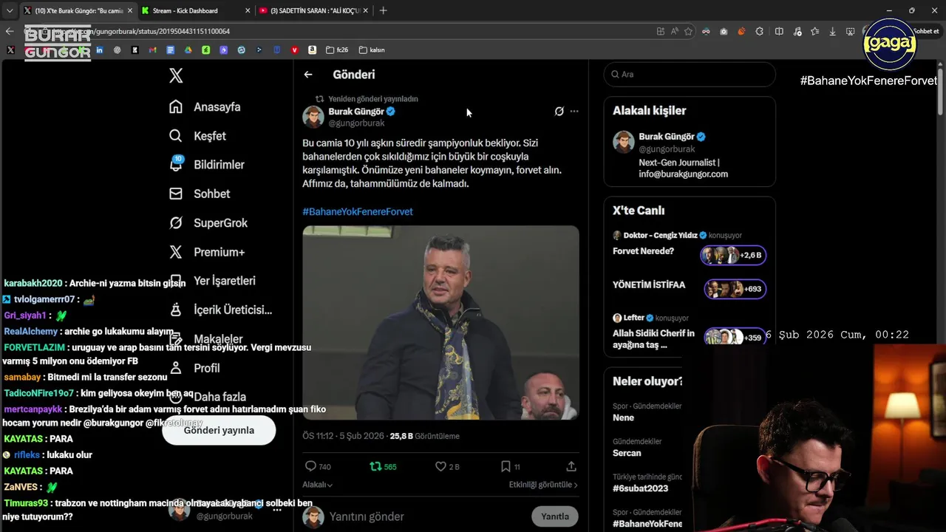Open the #BahaneYokFenereForvet hashtag link in post
946x532 pixels.
tap(358, 211)
